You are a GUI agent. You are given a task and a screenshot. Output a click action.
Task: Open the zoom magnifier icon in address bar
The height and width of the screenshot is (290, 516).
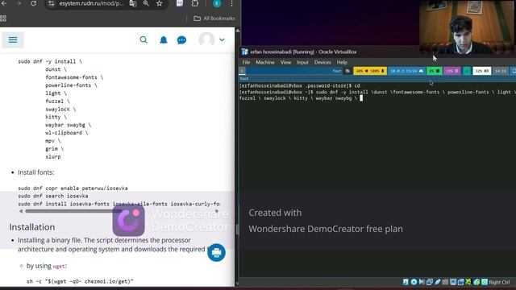click(146, 3)
